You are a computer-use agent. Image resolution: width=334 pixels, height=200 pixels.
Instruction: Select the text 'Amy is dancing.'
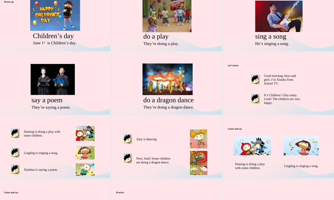coord(147,139)
